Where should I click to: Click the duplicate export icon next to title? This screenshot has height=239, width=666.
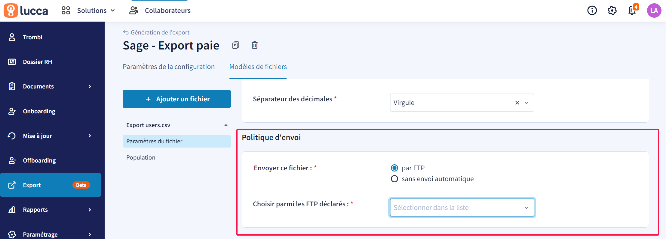tap(236, 45)
